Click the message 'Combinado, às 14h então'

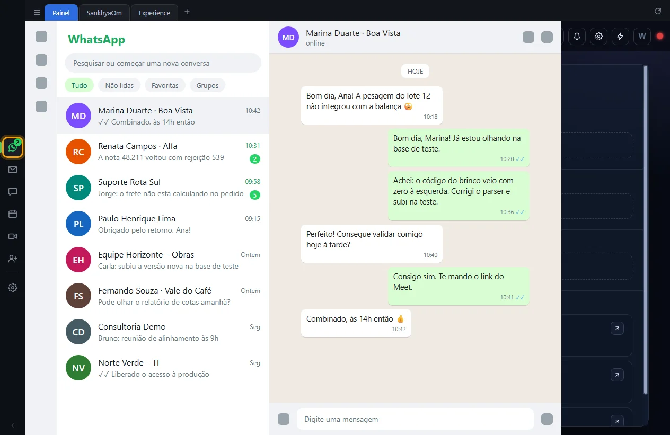pyautogui.click(x=356, y=323)
